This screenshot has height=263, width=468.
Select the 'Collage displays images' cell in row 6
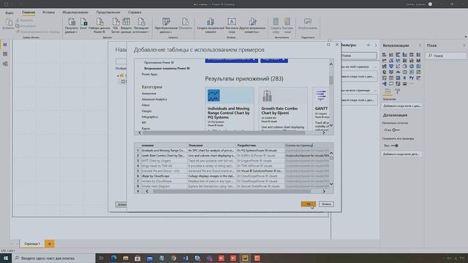pos(211,176)
